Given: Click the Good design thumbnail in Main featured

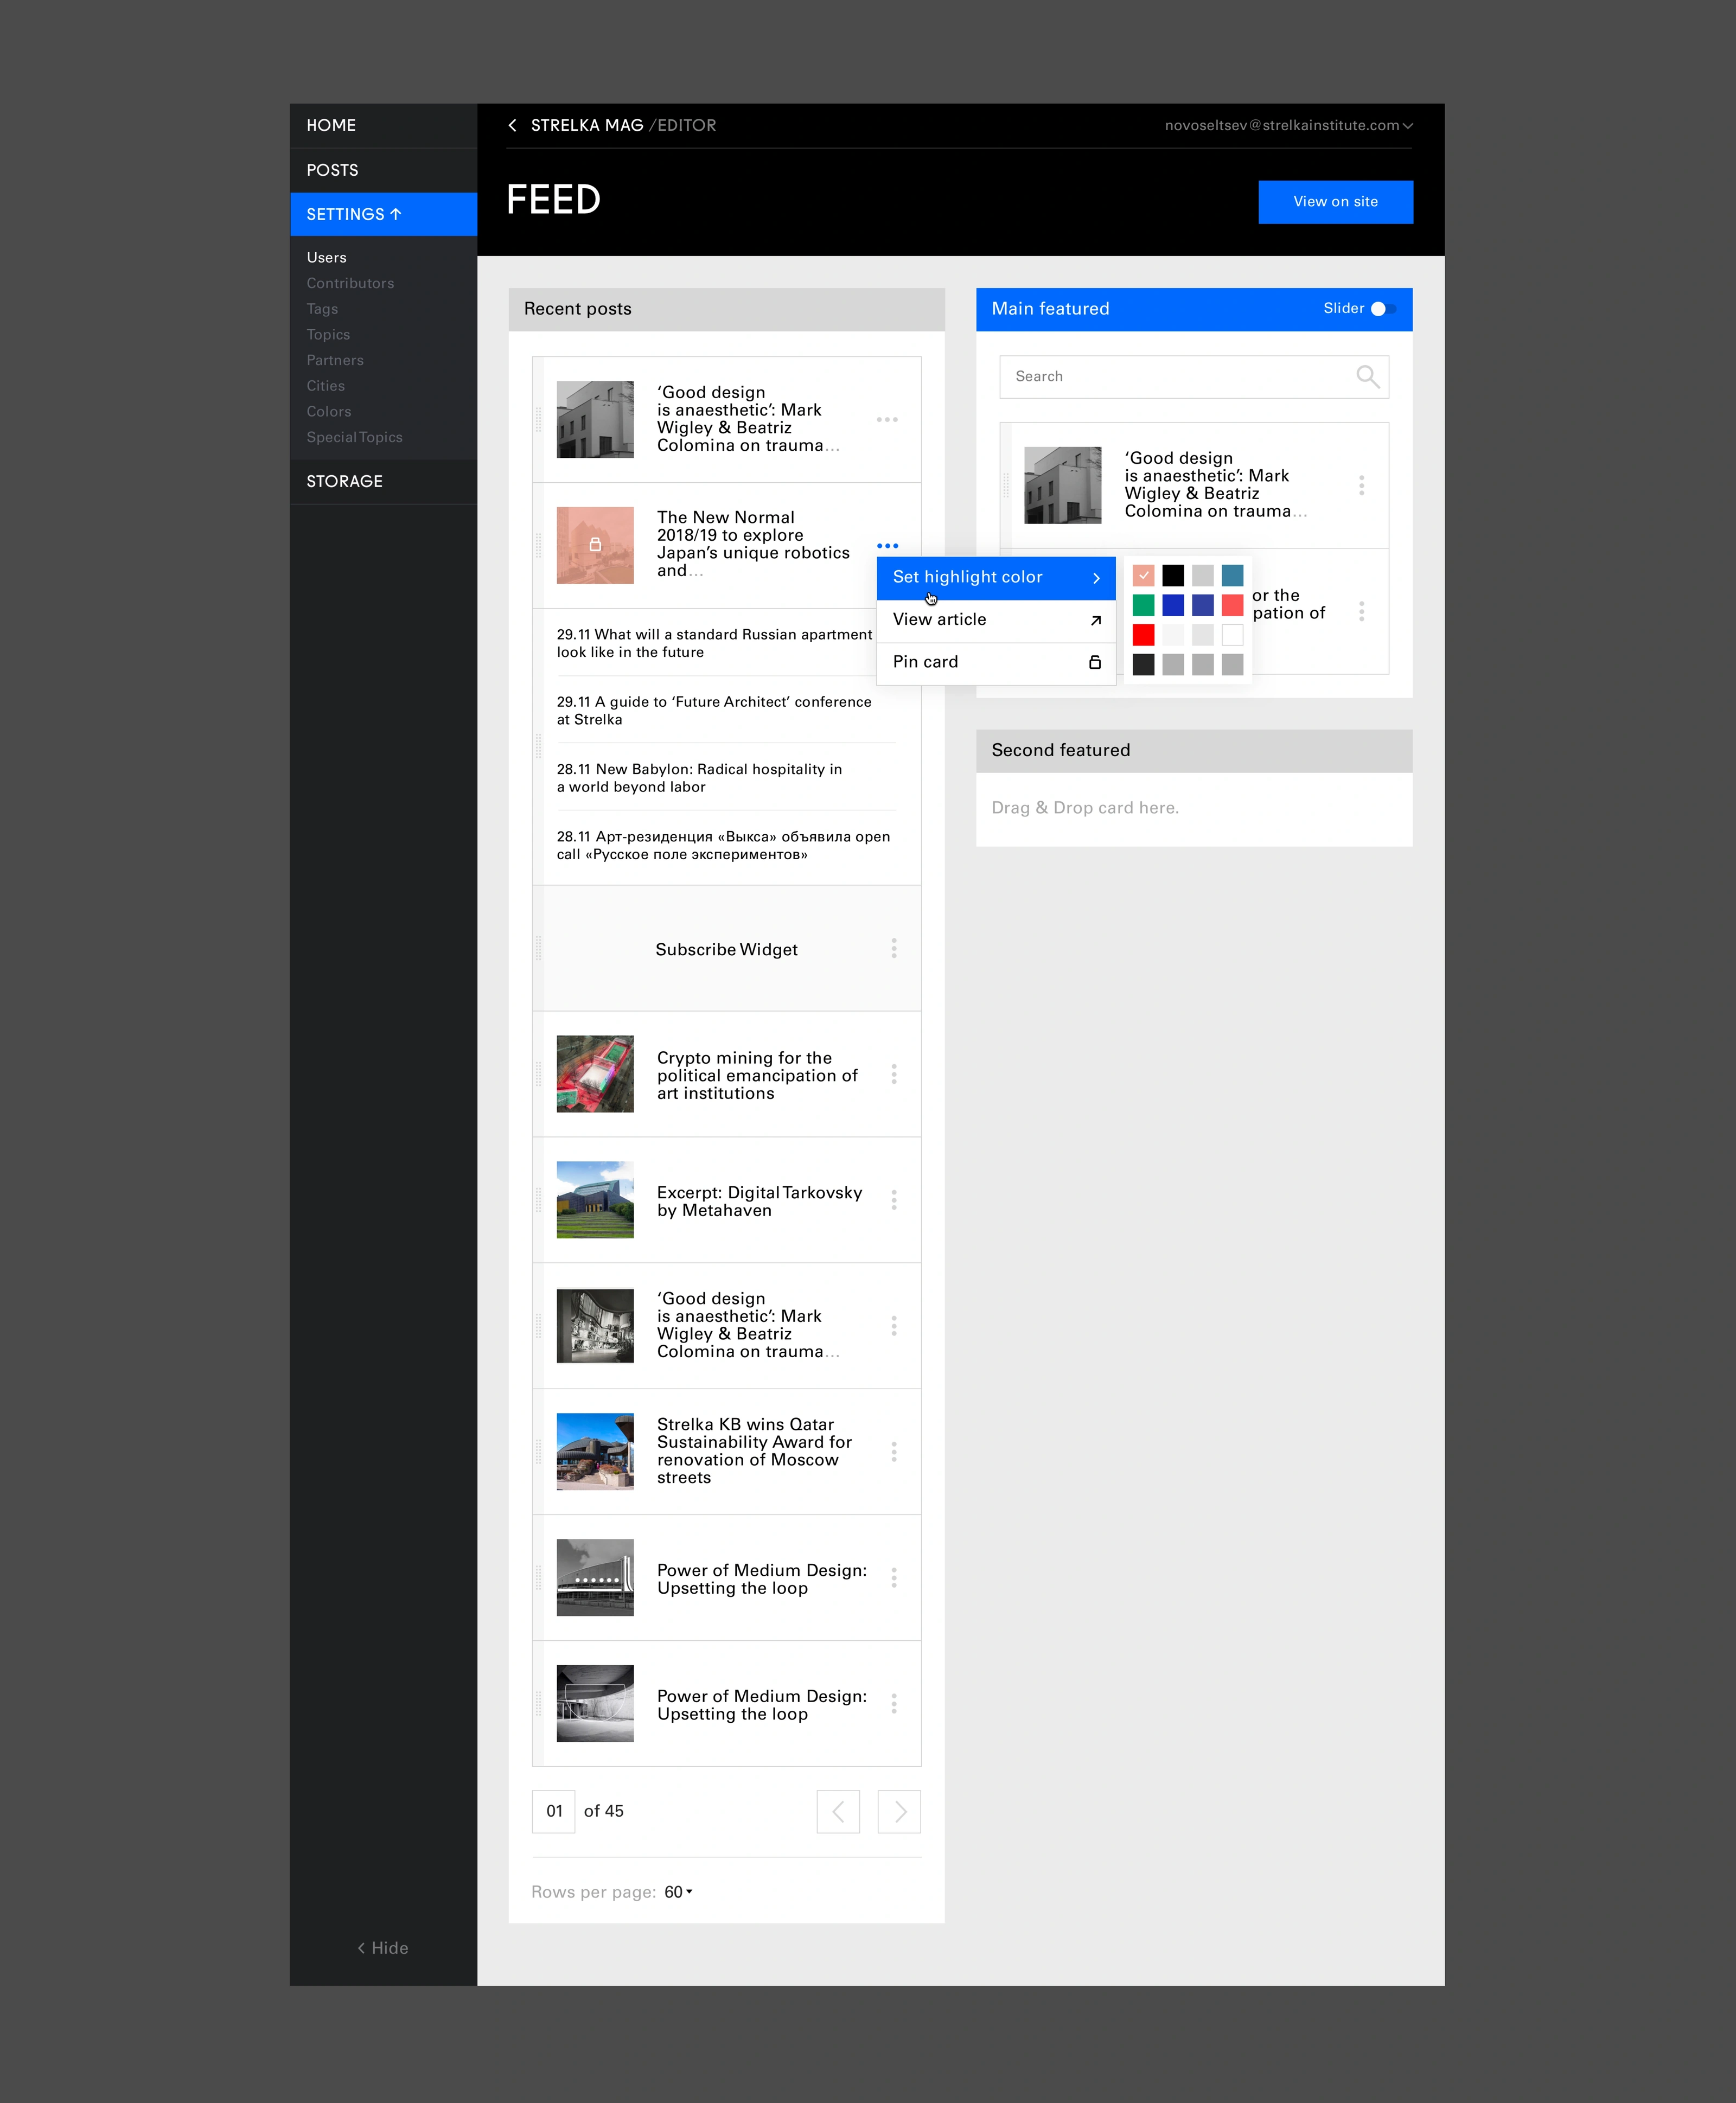Looking at the screenshot, I should pyautogui.click(x=1062, y=486).
